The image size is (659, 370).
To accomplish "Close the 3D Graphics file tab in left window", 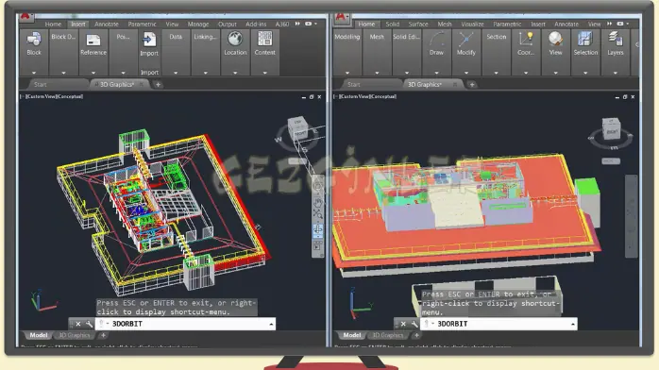I will point(142,84).
